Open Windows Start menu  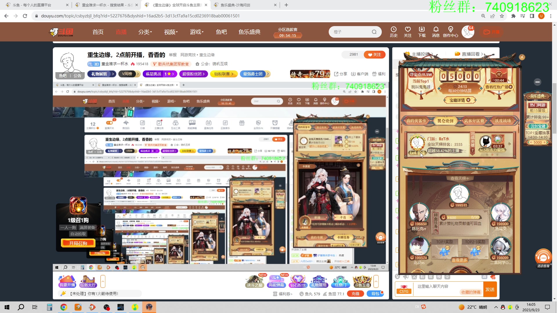coord(7,307)
